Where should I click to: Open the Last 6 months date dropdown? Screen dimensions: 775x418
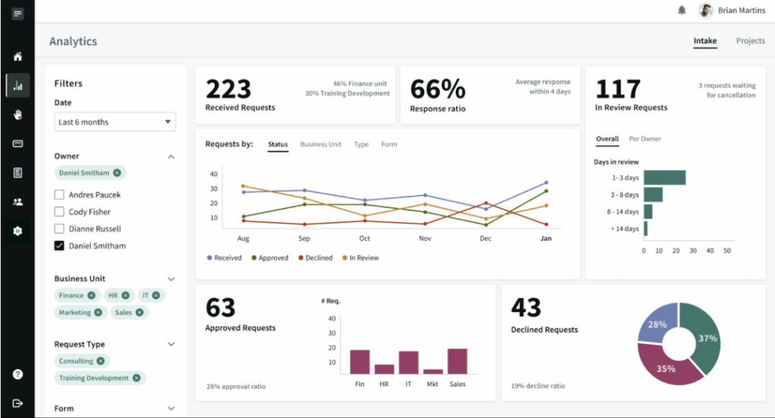(x=115, y=122)
